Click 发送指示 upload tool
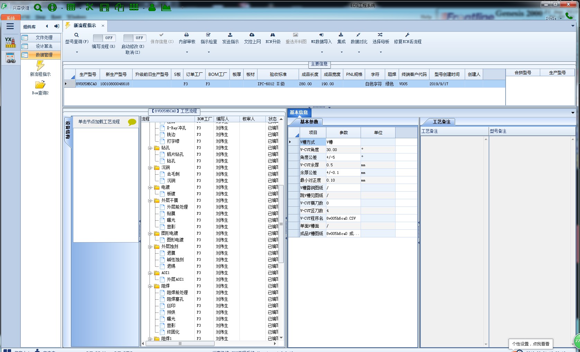Viewport: 580px width, 352px height. coord(230,38)
